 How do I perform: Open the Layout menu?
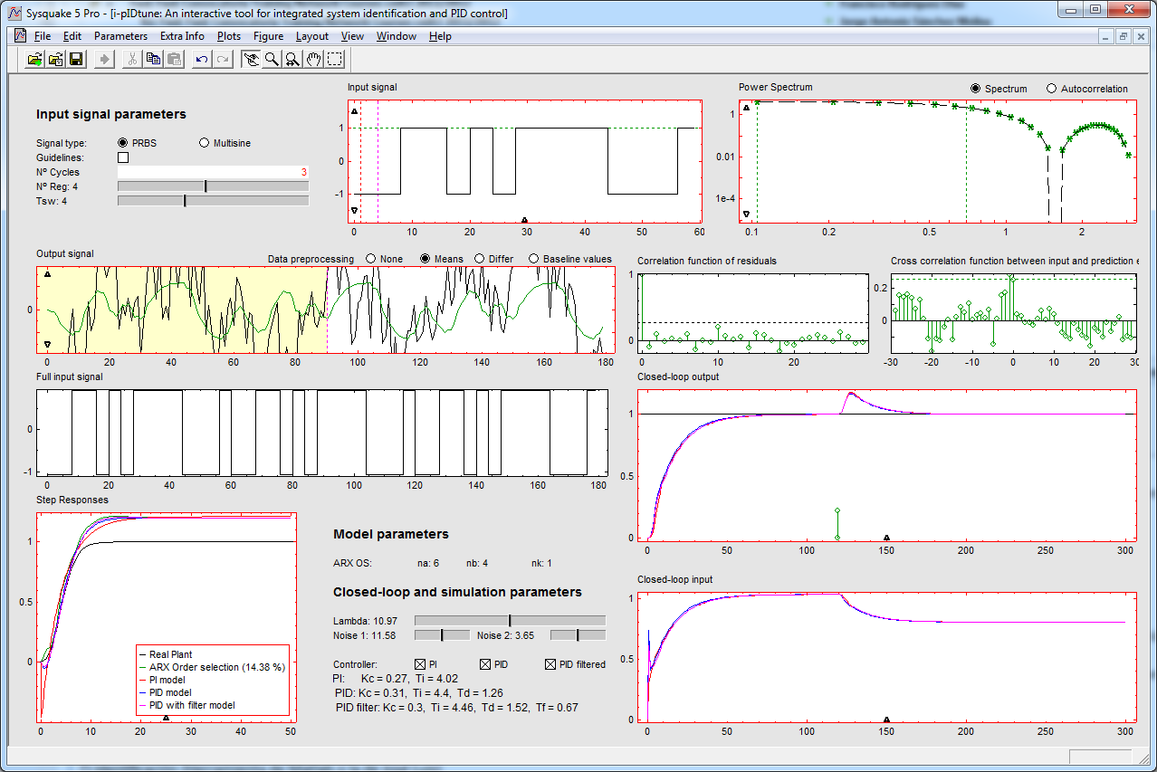pos(312,36)
